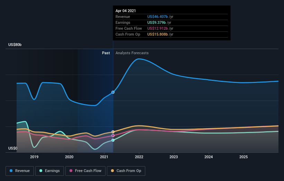The height and width of the screenshot is (181, 284).
Task: Click the Analysts Forecasts label
Action: click(x=132, y=53)
